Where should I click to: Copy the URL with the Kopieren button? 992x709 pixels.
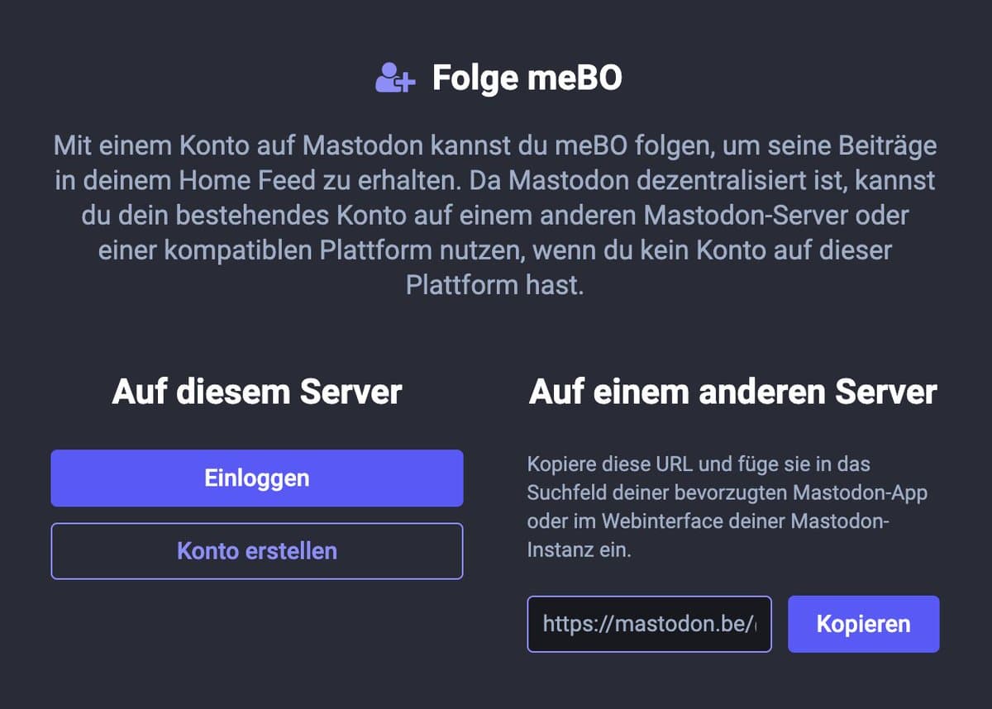pyautogui.click(x=863, y=624)
